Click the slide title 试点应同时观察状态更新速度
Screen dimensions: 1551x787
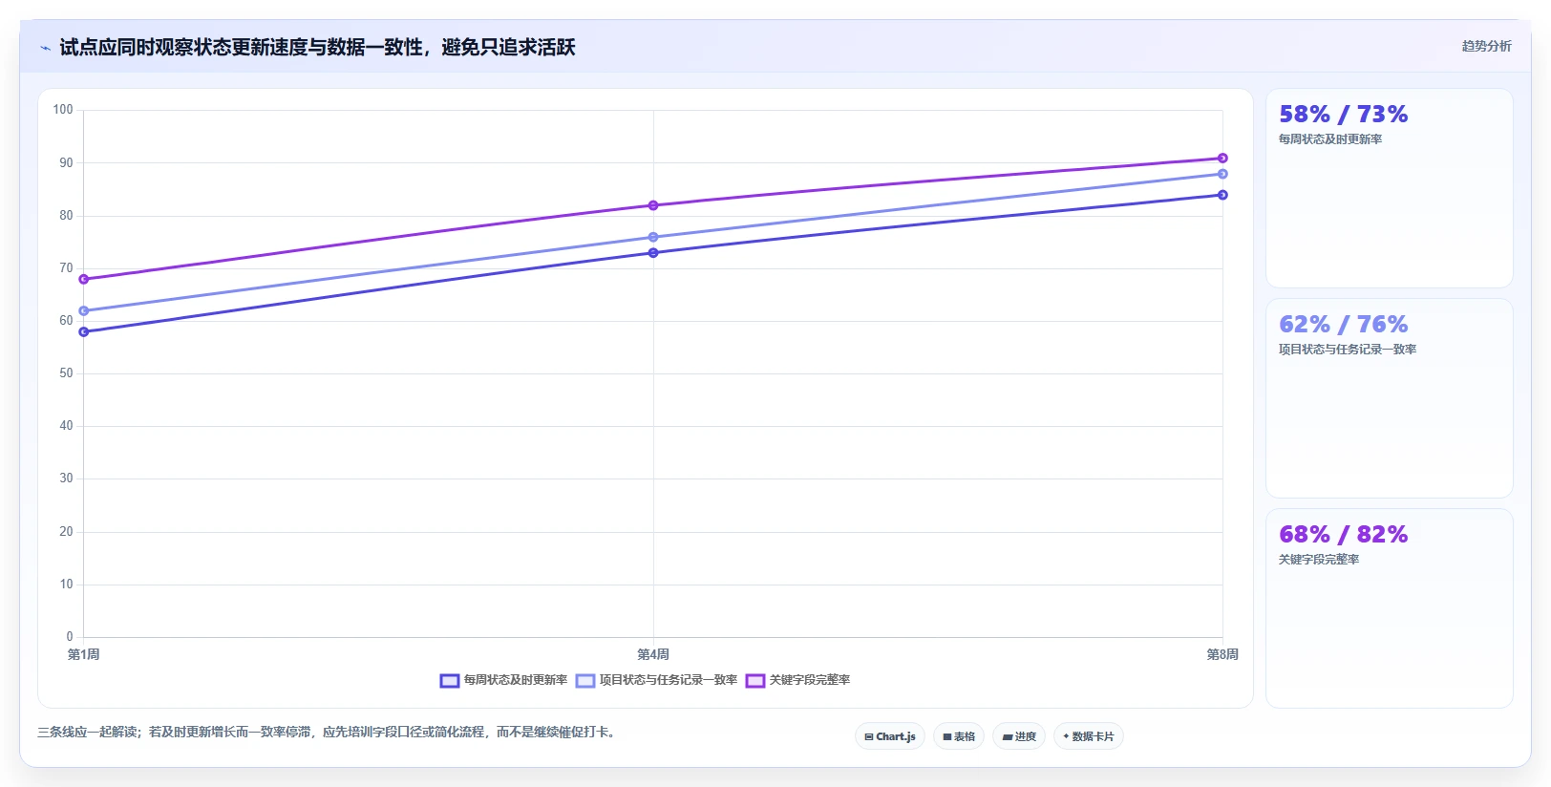tap(317, 48)
